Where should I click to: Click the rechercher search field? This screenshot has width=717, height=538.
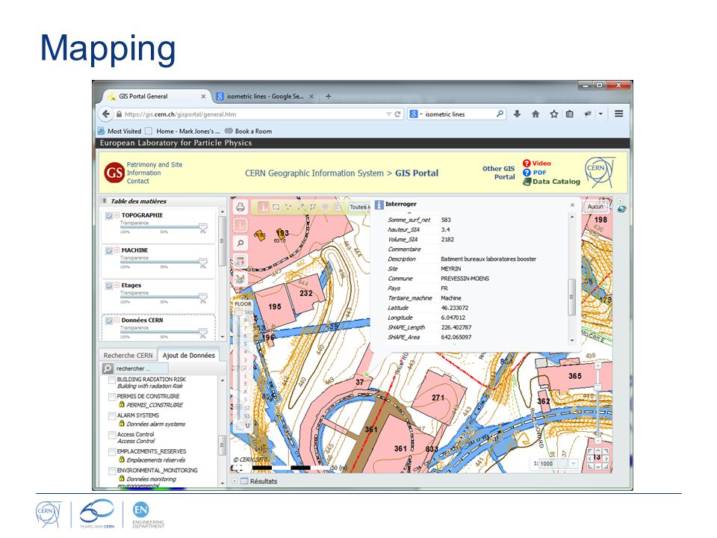(x=141, y=368)
